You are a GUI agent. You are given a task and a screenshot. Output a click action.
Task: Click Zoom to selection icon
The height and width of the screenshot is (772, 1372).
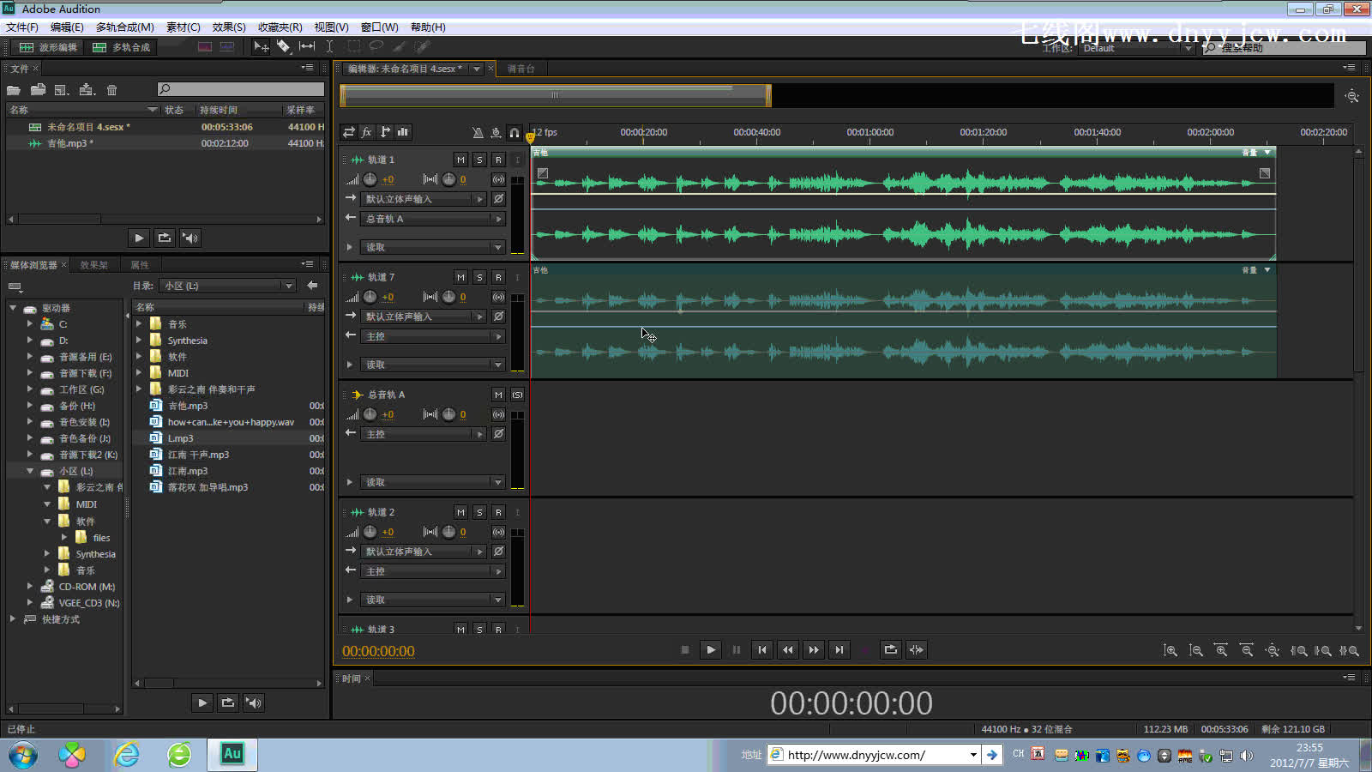(1351, 650)
